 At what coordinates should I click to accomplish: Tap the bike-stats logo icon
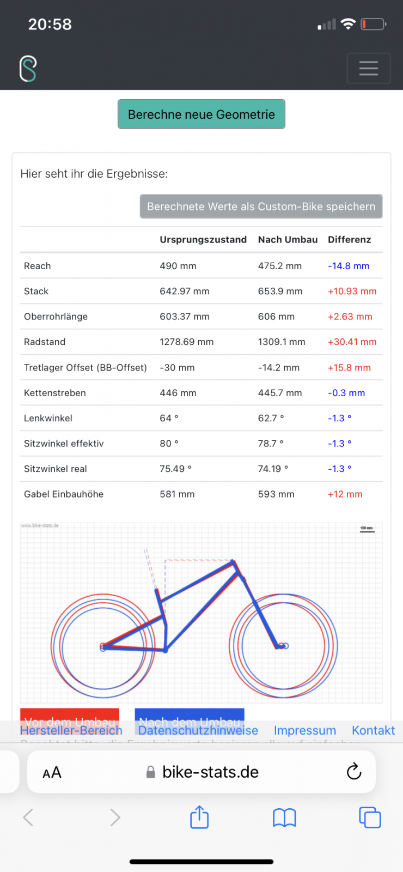[28, 69]
